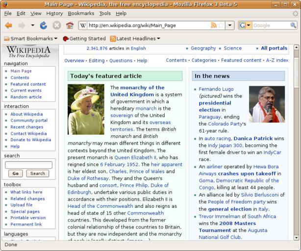301x251 pixels.
Task: Open the Silvio Berlusconi link
Action: (259, 195)
